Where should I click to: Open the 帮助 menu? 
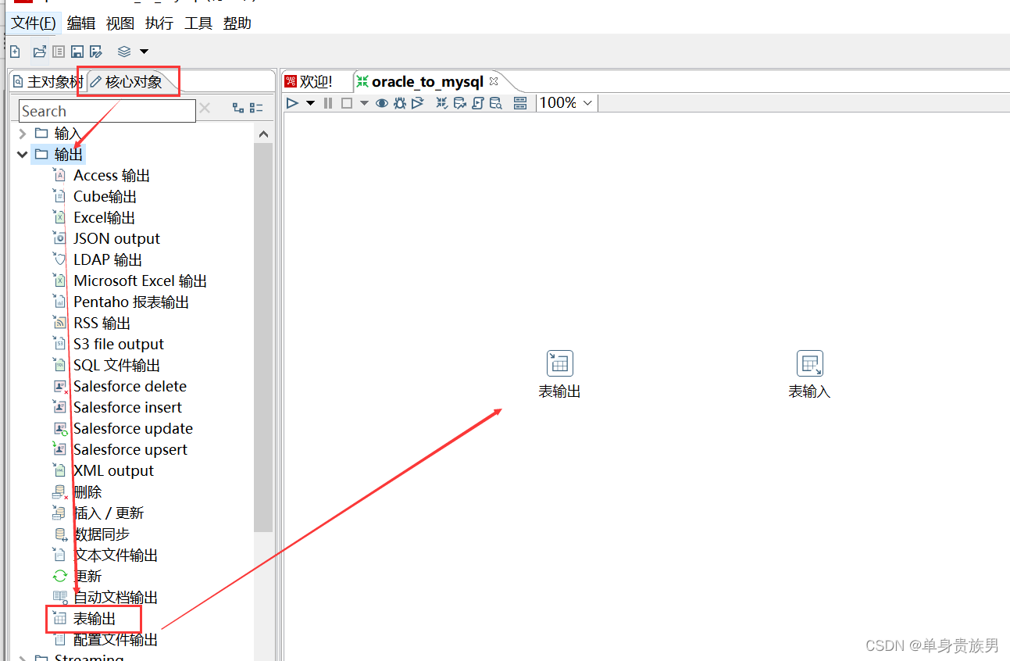tap(237, 23)
